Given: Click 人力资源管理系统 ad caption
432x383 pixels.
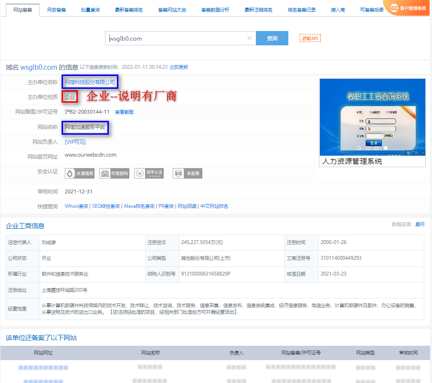Looking at the screenshot, I should click(x=352, y=161).
